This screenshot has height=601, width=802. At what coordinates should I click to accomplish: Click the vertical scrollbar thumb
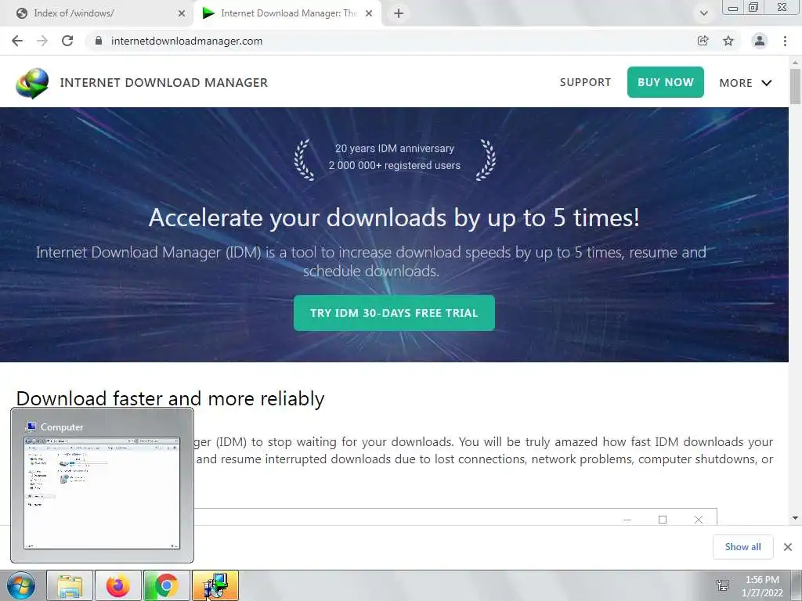click(795, 86)
